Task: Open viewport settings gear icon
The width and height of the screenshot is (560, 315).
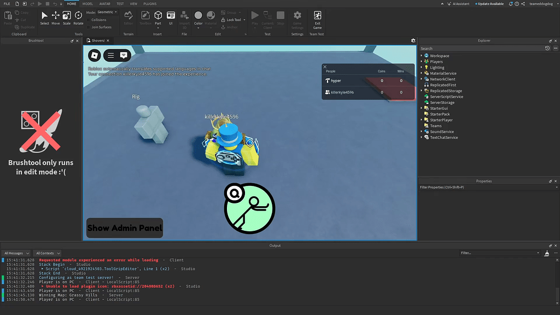Action: point(413,40)
